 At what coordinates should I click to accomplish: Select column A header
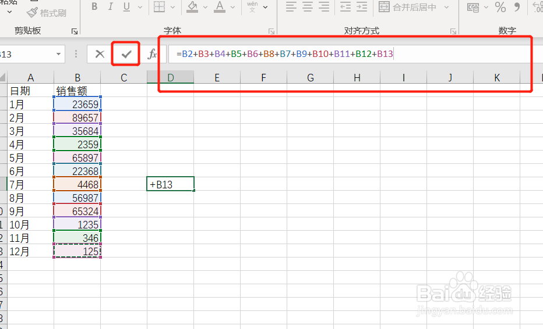(30, 77)
